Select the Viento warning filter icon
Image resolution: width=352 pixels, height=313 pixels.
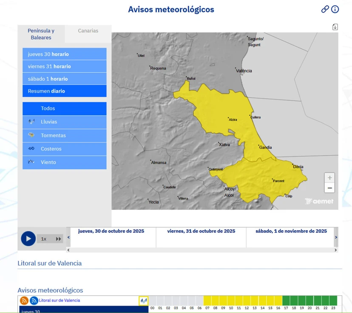coord(31,162)
